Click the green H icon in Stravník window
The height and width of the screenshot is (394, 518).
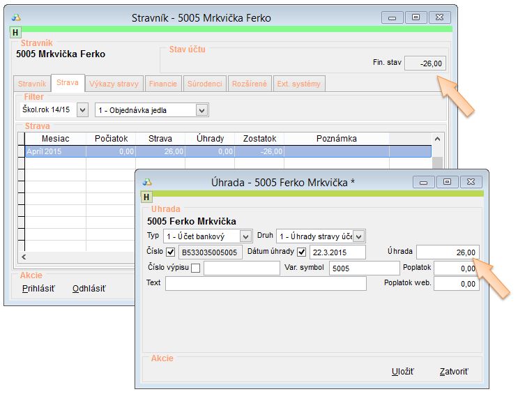(x=15, y=32)
